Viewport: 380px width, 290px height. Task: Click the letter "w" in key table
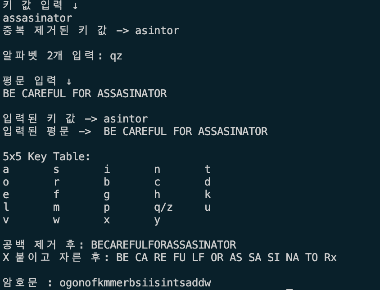pos(56,220)
